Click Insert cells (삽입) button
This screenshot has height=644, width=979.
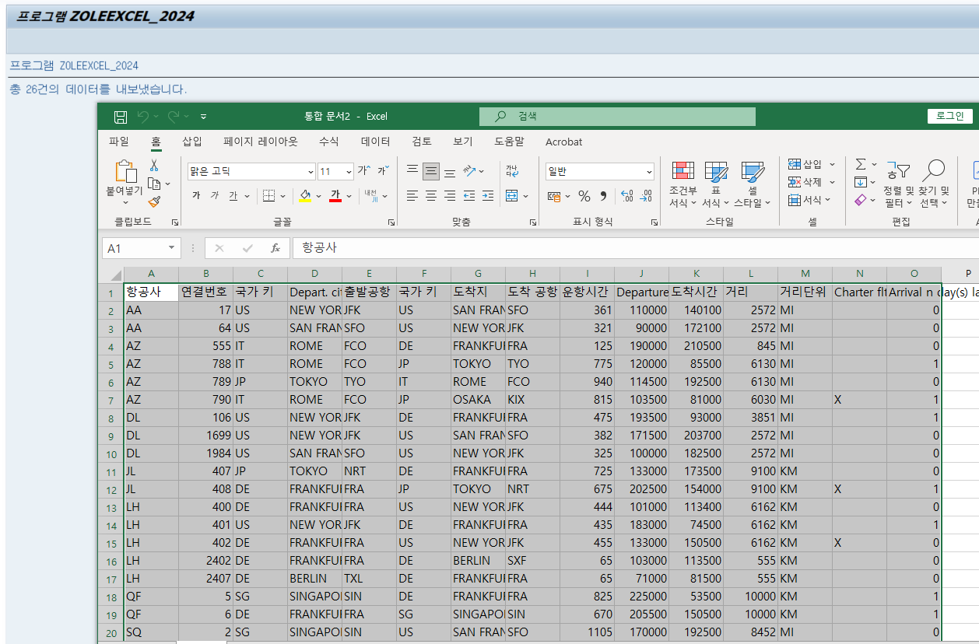click(811, 164)
